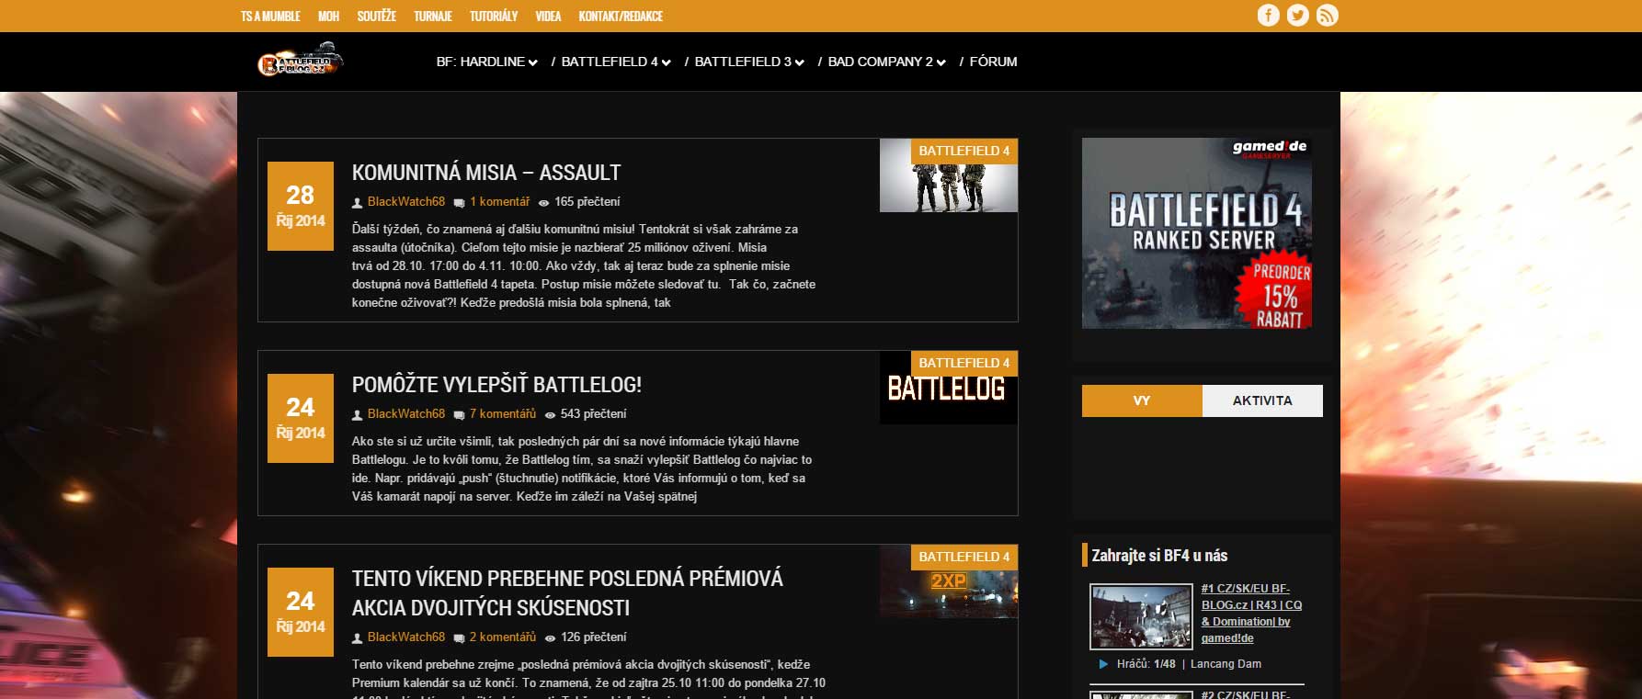Click the comment bubble icon next to 1 komentář
The image size is (1642, 699).
pos(459,202)
